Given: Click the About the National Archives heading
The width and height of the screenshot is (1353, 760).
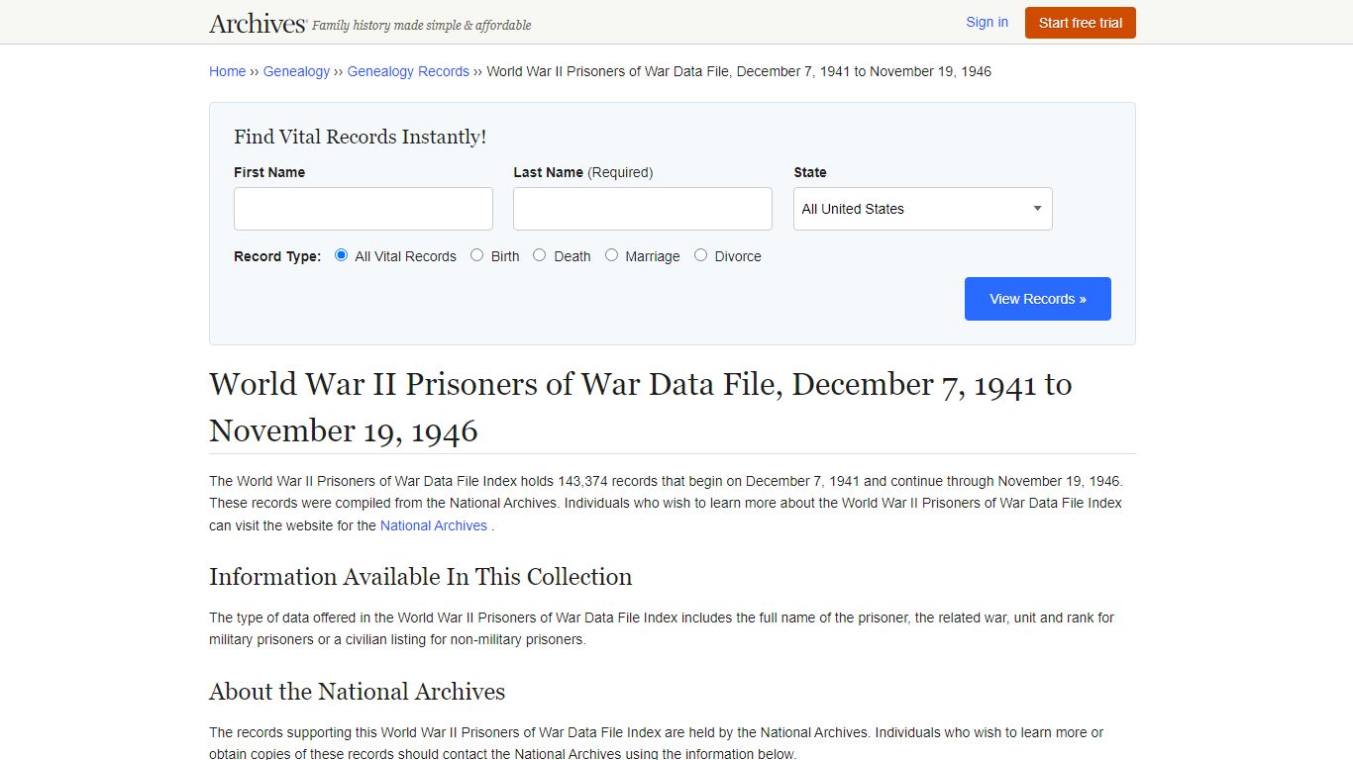Looking at the screenshot, I should [x=357, y=692].
